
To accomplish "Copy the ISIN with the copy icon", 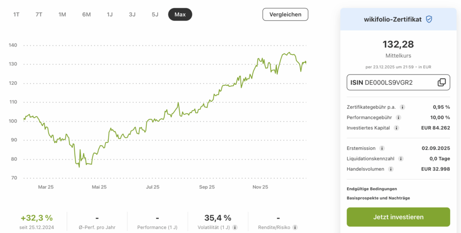I will [442, 82].
